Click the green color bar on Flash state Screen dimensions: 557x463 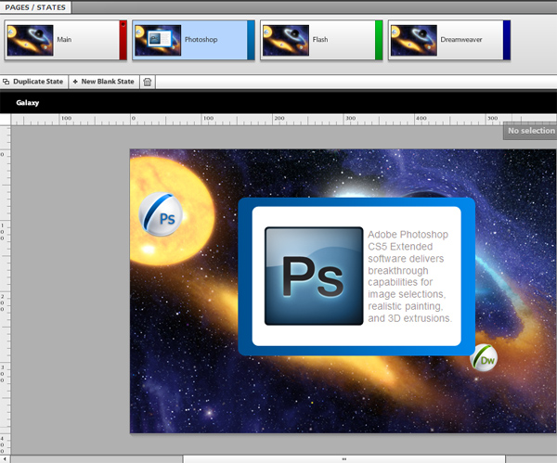point(379,40)
